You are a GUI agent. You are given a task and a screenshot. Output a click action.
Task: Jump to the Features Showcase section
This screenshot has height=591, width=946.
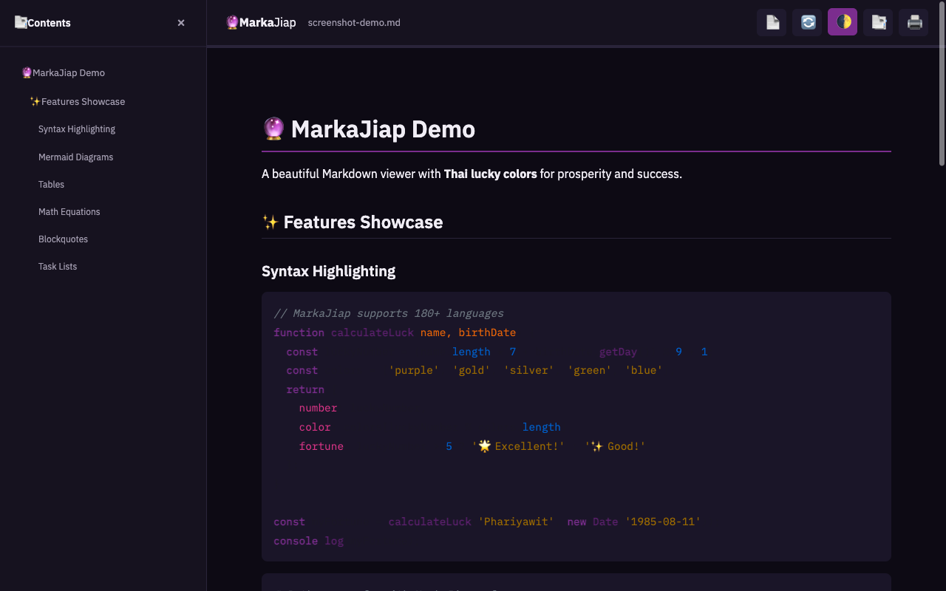[x=83, y=101]
